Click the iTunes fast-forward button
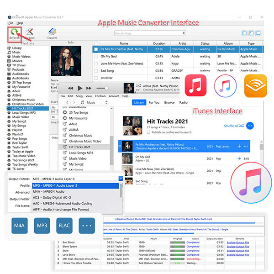Viewport: 274px width, 274px height. coord(89,88)
